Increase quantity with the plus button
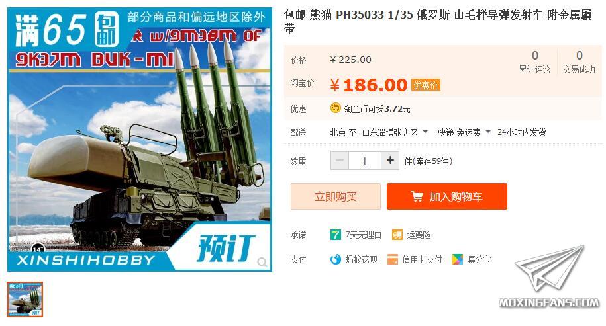This screenshot has height=326, width=606. [390, 161]
